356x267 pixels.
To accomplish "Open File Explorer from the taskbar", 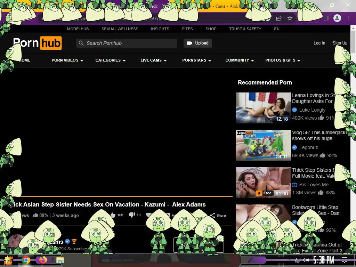I will 60,260.
